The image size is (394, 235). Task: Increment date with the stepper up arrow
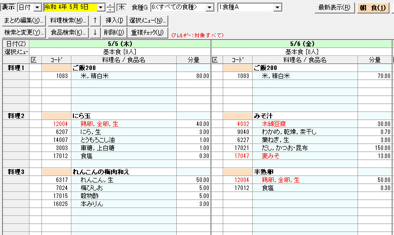(110, 5)
